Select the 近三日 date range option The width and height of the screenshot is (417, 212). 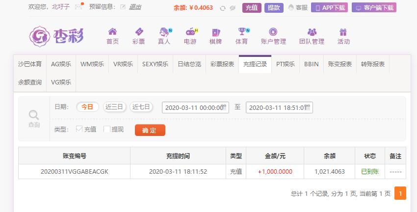[x=114, y=107]
